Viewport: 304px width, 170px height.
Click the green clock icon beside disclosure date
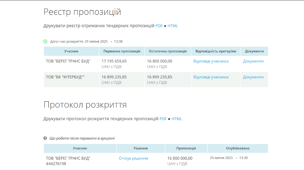tap(45, 41)
